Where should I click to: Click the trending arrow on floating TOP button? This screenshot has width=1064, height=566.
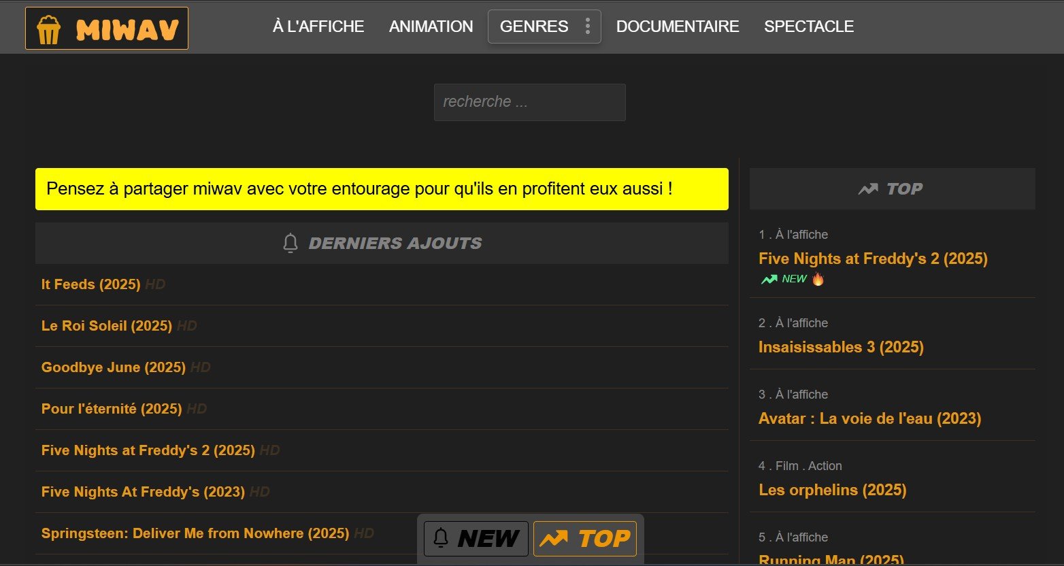(554, 539)
